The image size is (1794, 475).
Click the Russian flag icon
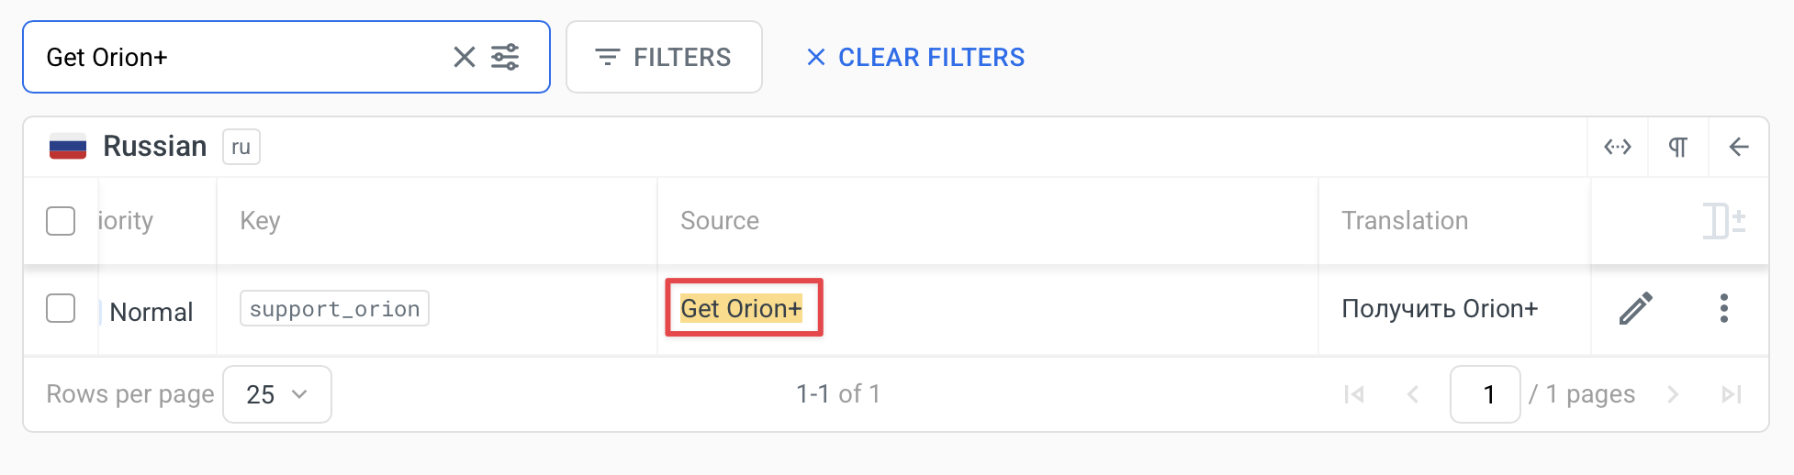click(68, 147)
